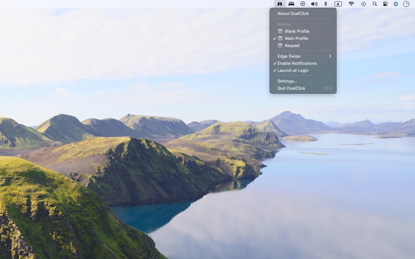Viewport: 415px width, 259px height.
Task: Open the media playback dropdown icon
Action: click(304, 4)
